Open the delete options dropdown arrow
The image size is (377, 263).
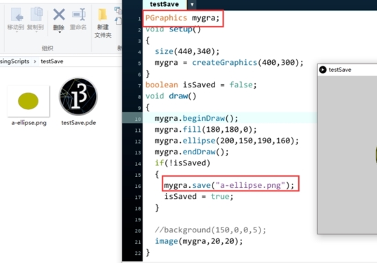[59, 32]
